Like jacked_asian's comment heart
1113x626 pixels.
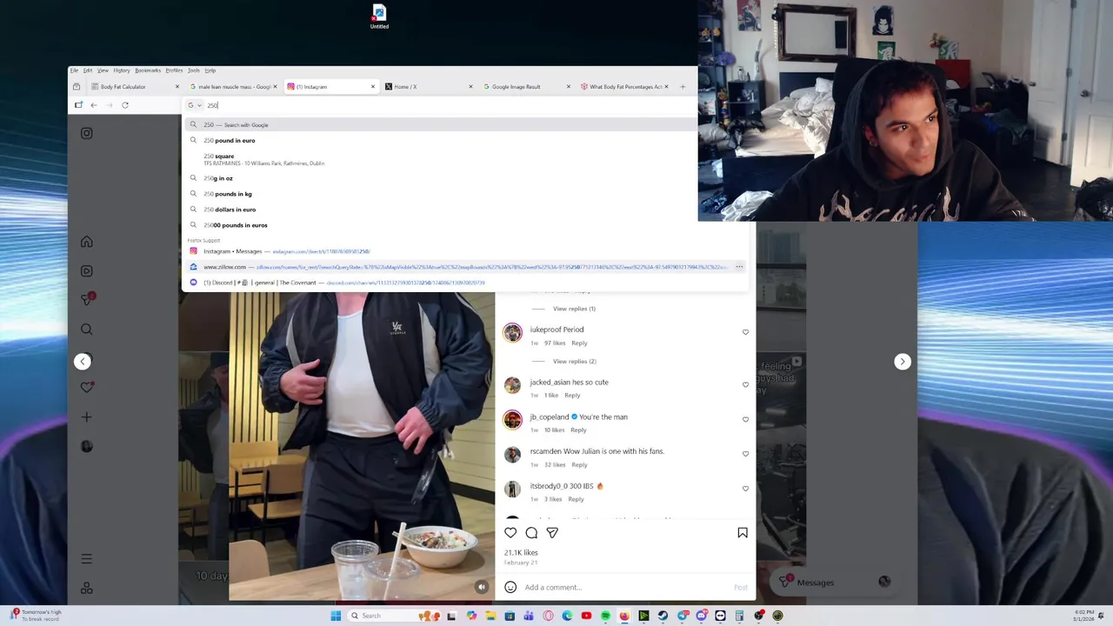(x=745, y=384)
